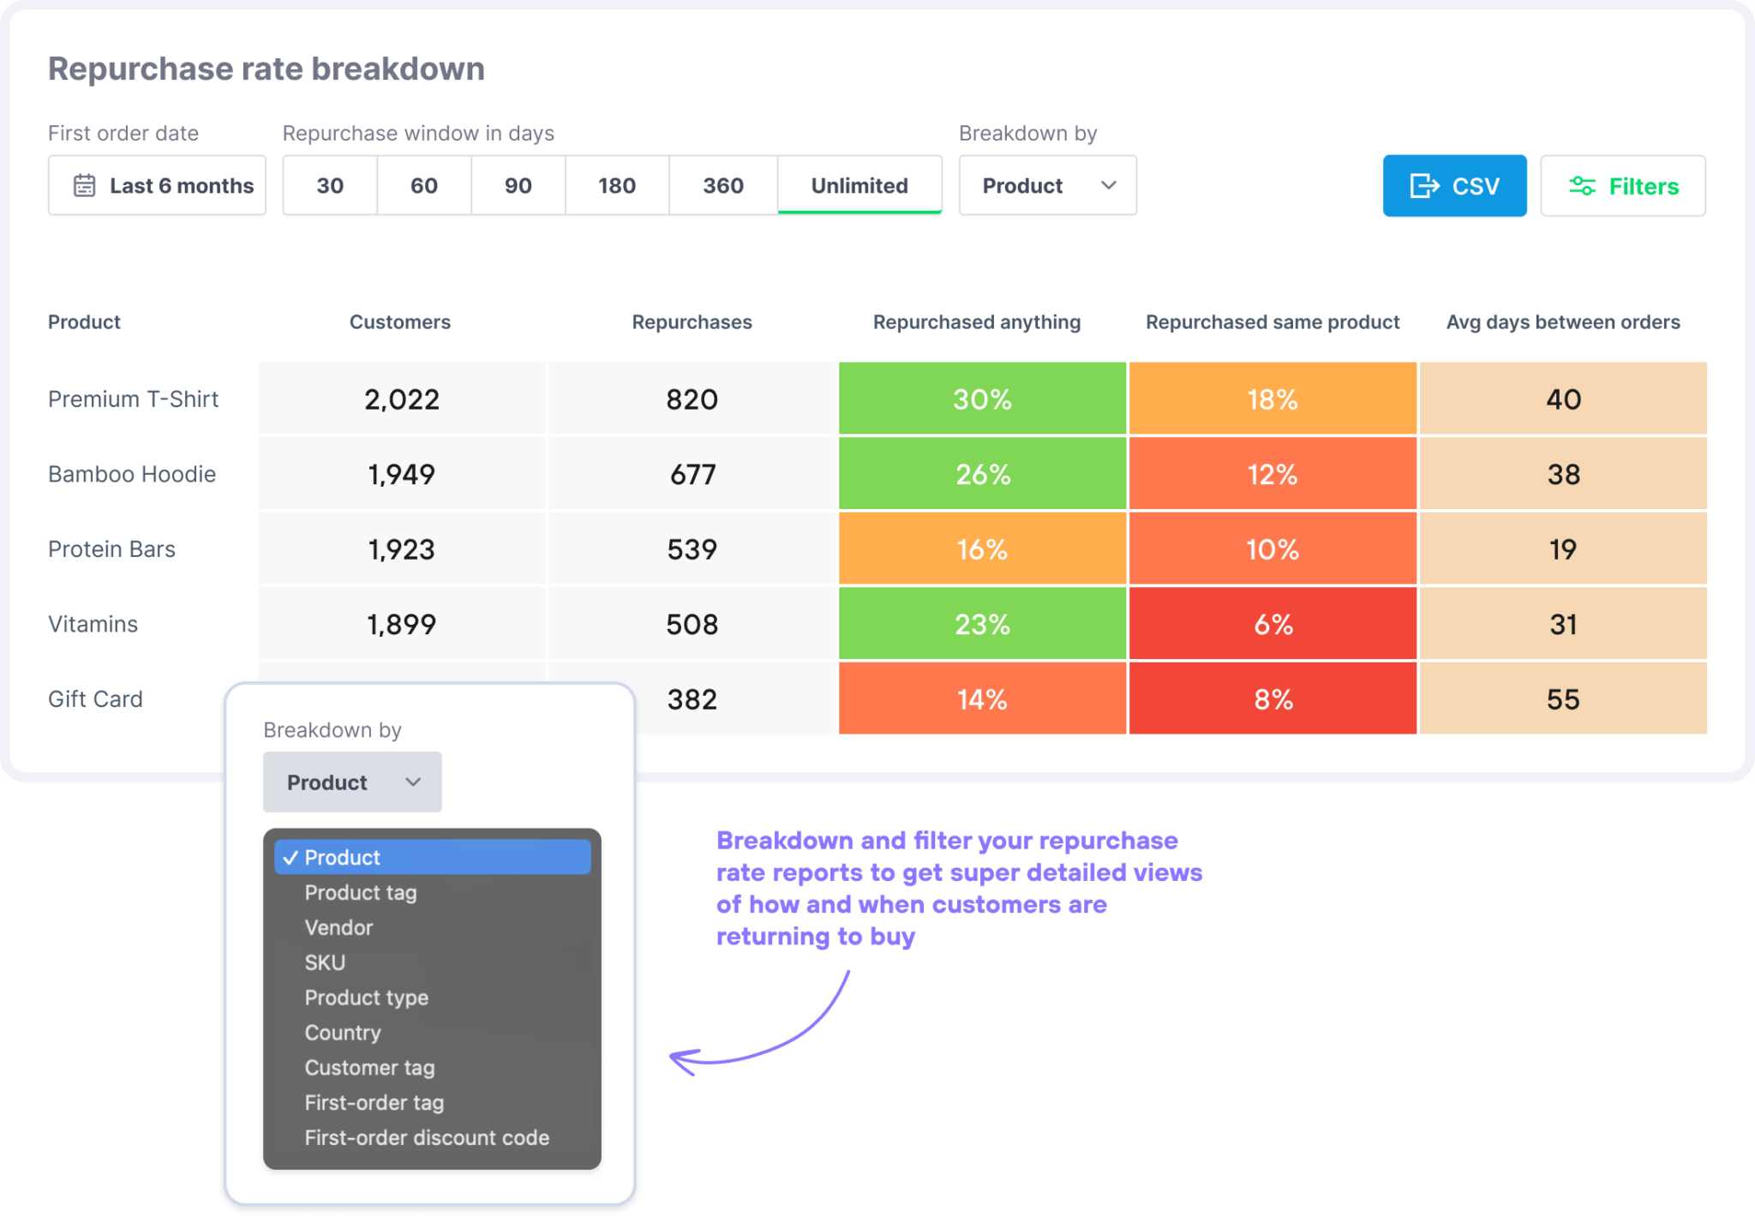Viewport: 1755px width, 1216px height.
Task: Click the chevron in the popup Product selector
Action: coord(413,782)
